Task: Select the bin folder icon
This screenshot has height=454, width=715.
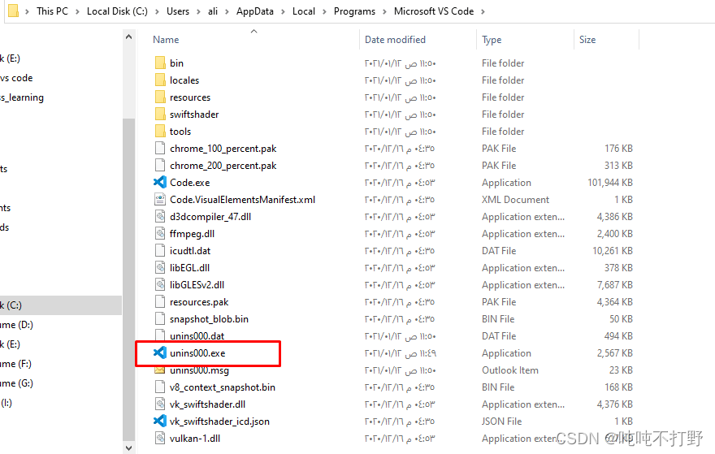Action: coord(160,63)
